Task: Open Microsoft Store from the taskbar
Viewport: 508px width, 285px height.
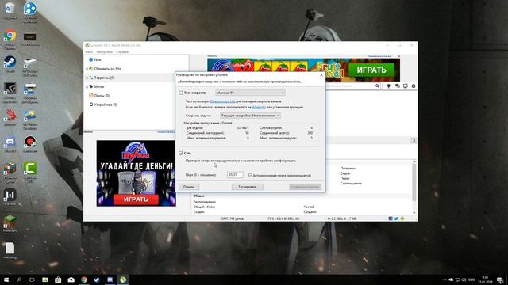Action: pos(58,279)
